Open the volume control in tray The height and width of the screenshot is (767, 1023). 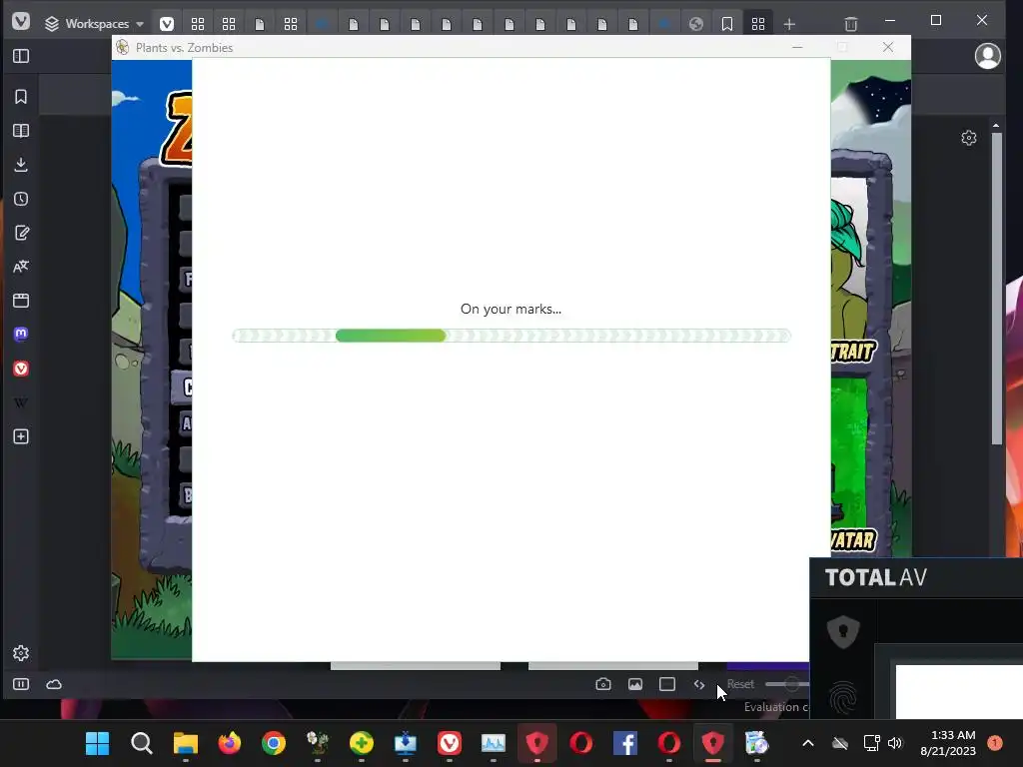pos(895,743)
